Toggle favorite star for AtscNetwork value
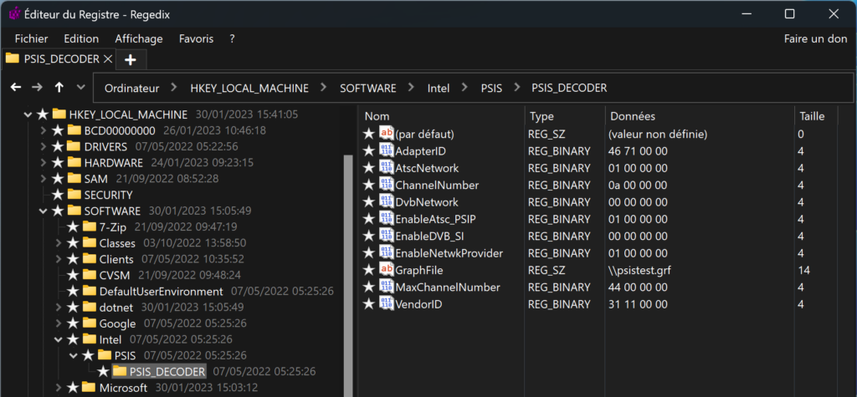This screenshot has height=397, width=857. click(369, 168)
